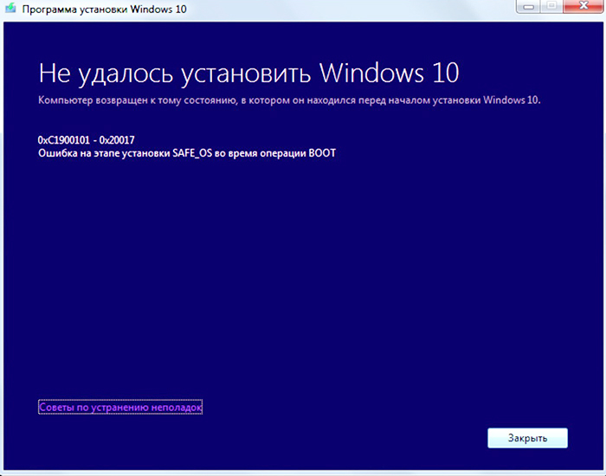Click the Закрыть button
The width and height of the screenshot is (606, 476).
point(527,438)
